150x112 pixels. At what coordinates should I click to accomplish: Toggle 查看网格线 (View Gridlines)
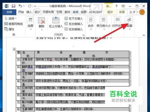pyautogui.click(x=13, y=24)
